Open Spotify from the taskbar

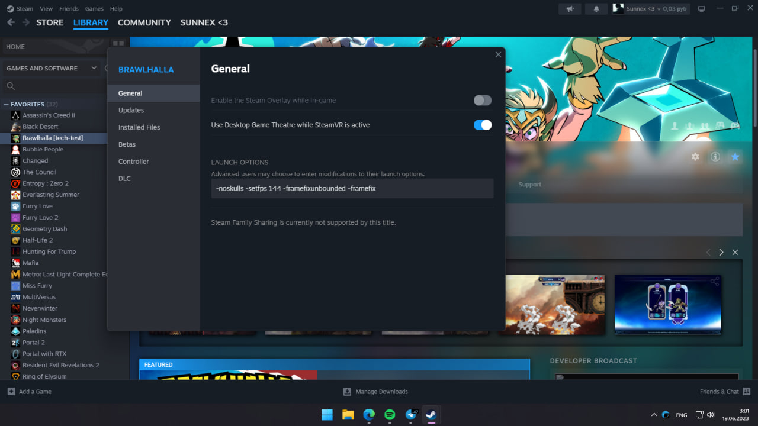pyautogui.click(x=390, y=415)
